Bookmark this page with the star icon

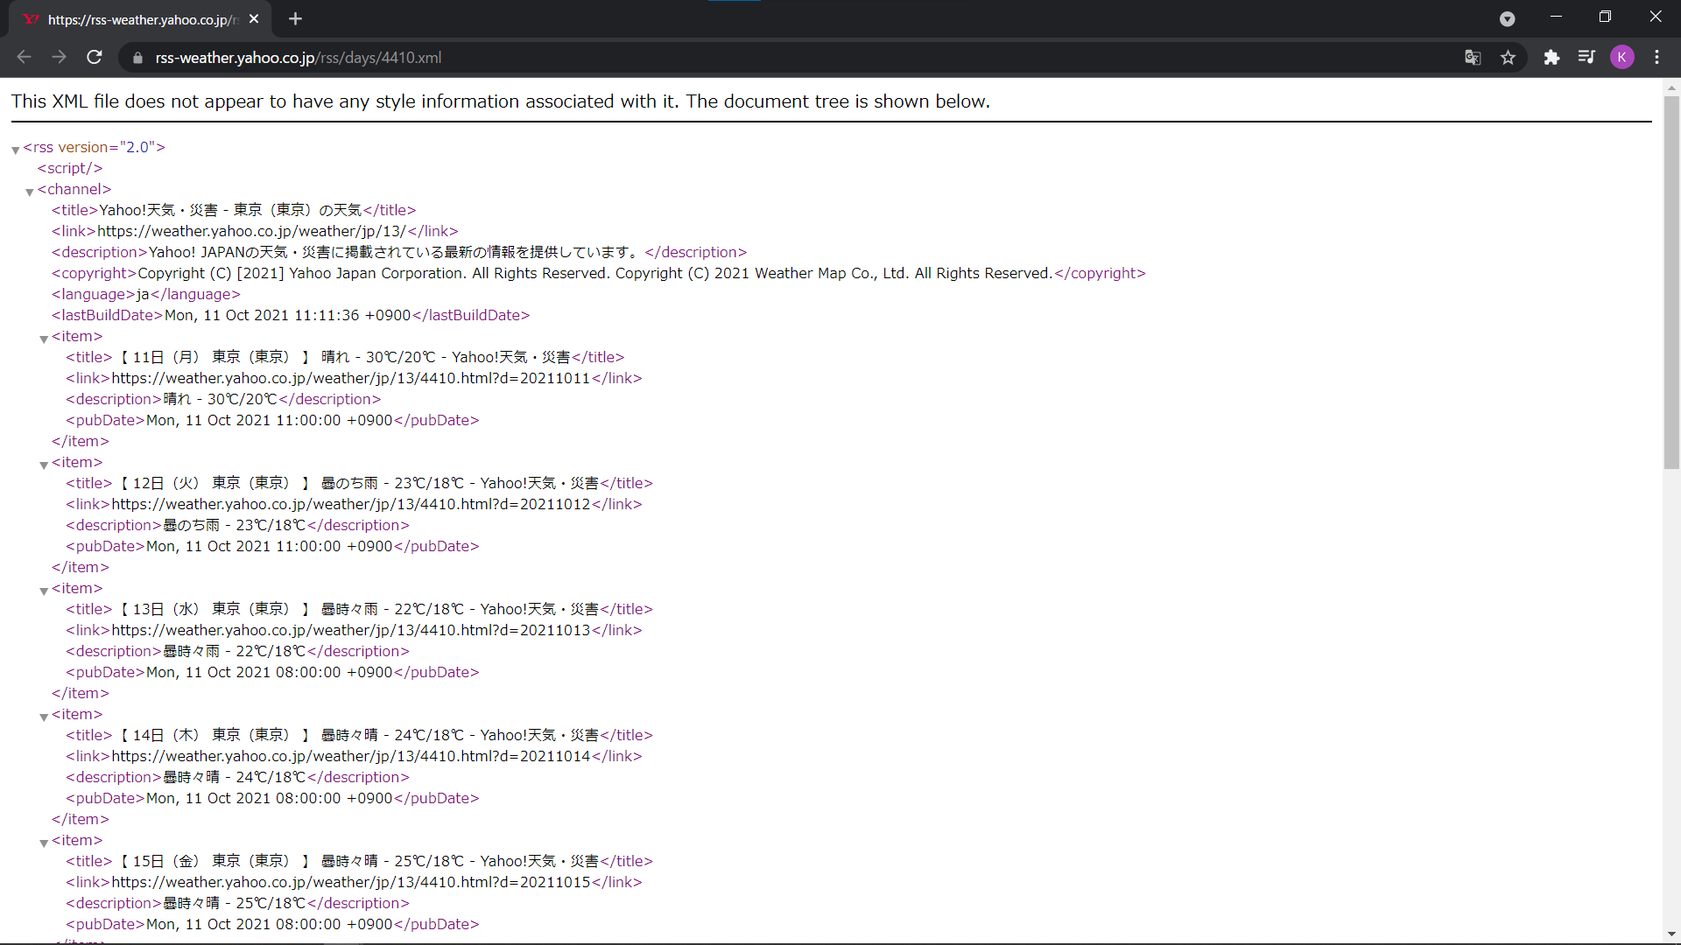[1508, 58]
